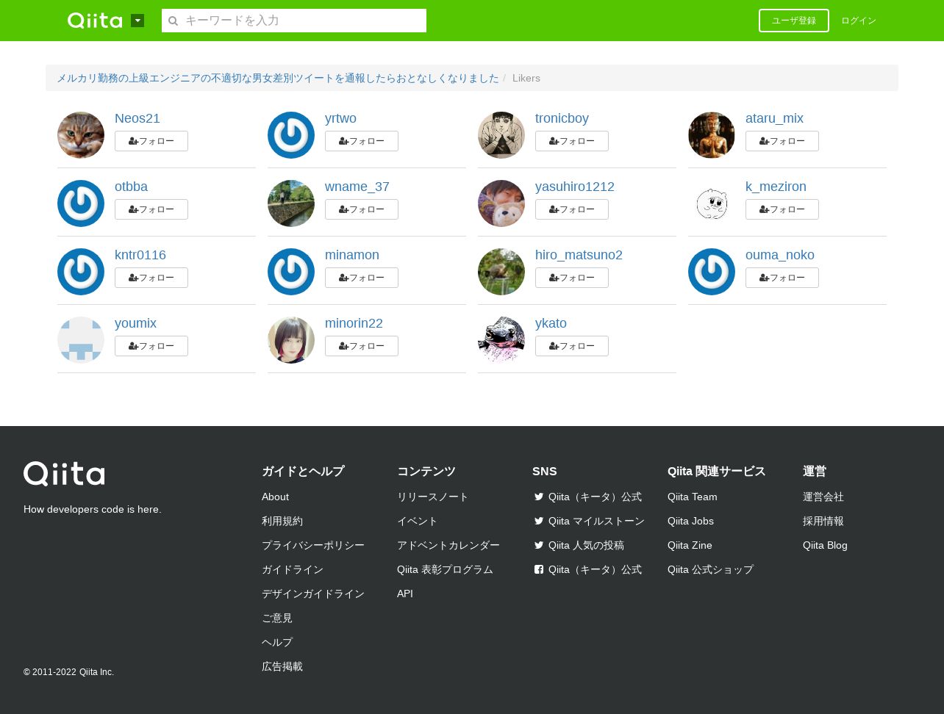Follow user youmix
944x714 pixels.
click(151, 346)
